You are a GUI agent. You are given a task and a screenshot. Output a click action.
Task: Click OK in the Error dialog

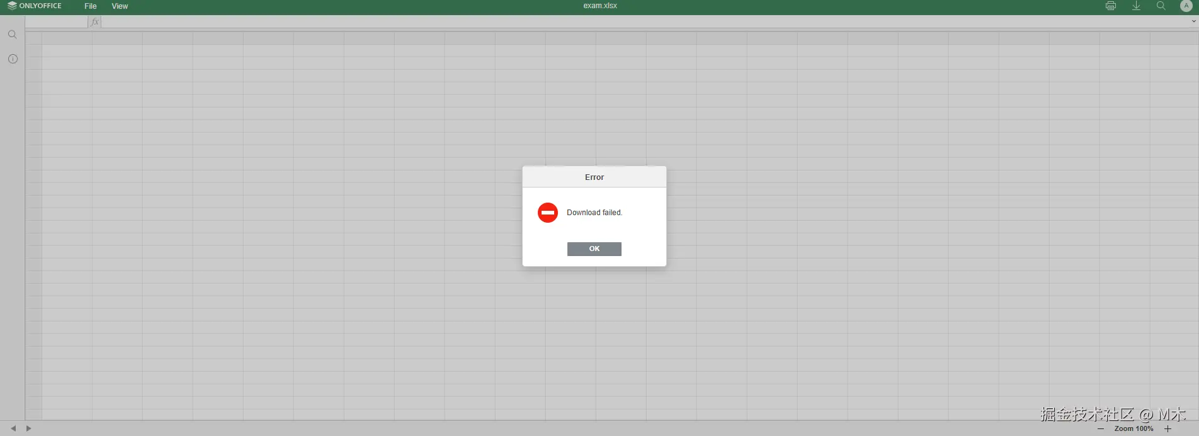pos(594,249)
